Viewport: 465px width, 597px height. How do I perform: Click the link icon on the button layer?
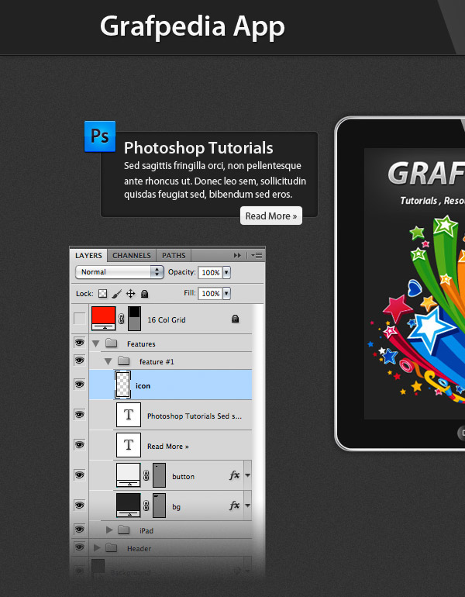[146, 475]
